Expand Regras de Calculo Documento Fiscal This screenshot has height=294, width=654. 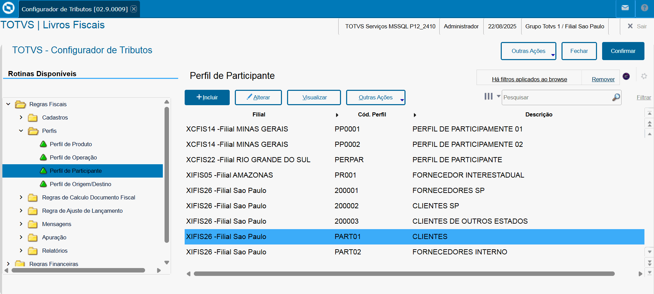pyautogui.click(x=21, y=197)
